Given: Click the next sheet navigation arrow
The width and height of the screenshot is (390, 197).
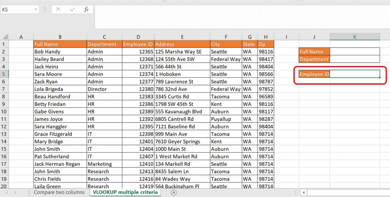Looking at the screenshot, I should [15, 193].
